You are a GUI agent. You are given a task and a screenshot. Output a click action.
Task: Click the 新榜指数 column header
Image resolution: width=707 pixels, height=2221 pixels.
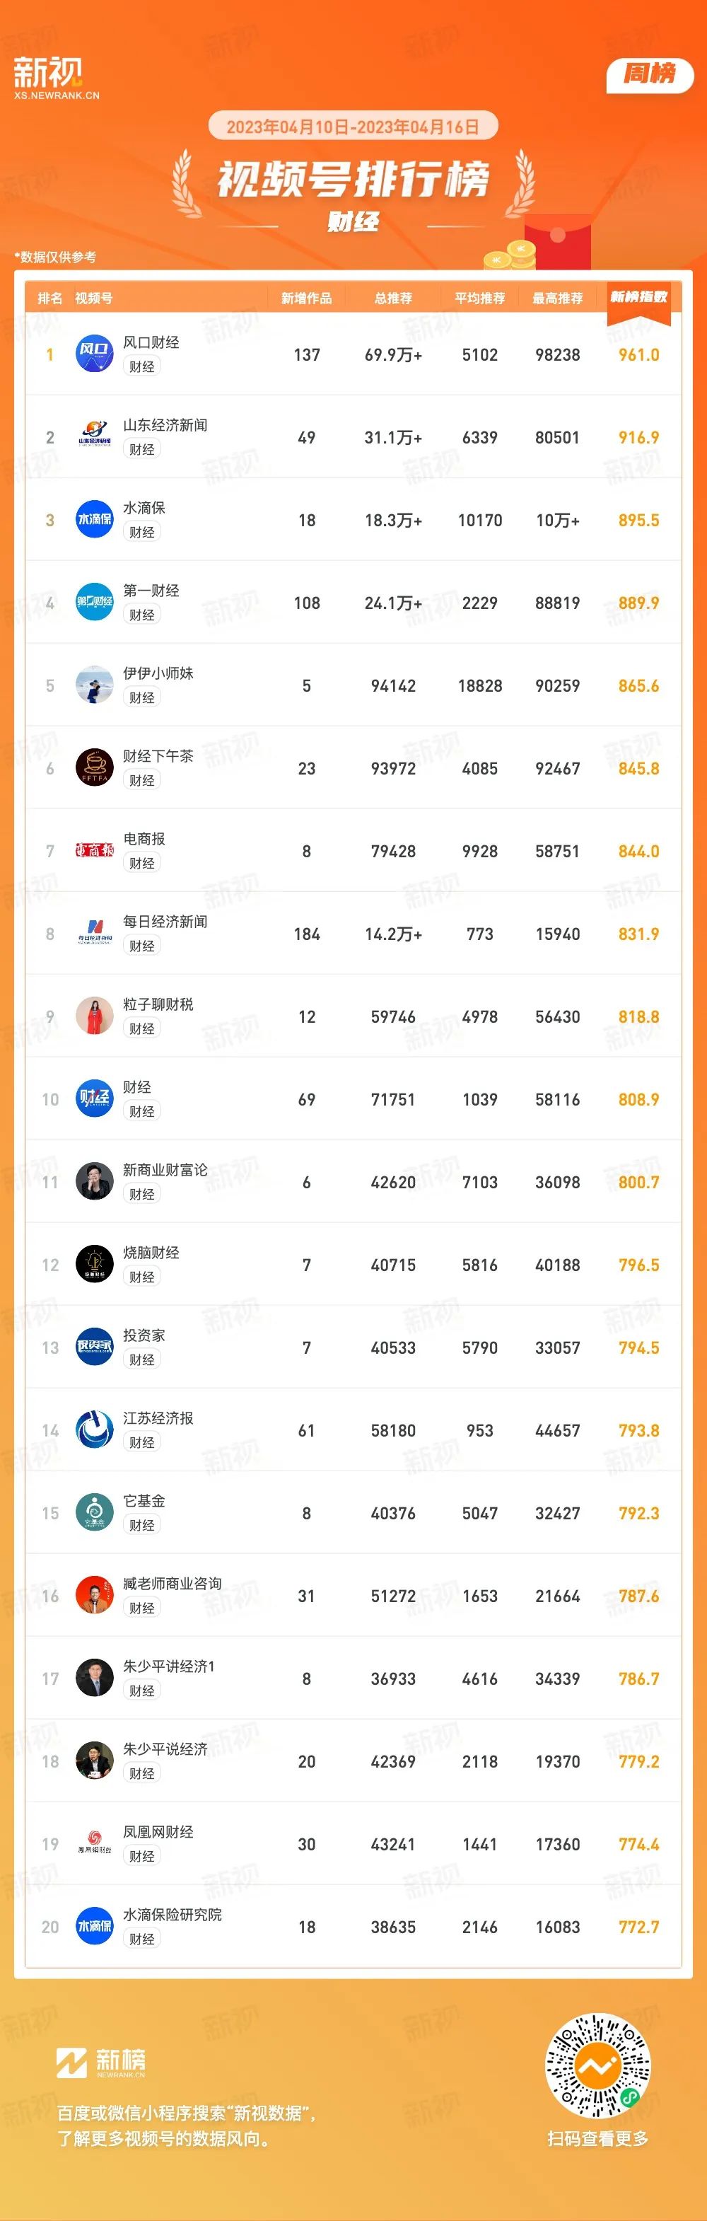[x=639, y=298]
